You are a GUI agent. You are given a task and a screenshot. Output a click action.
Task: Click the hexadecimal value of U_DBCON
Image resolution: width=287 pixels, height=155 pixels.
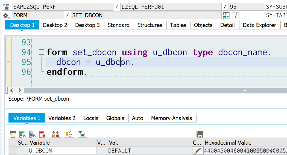click(245, 151)
